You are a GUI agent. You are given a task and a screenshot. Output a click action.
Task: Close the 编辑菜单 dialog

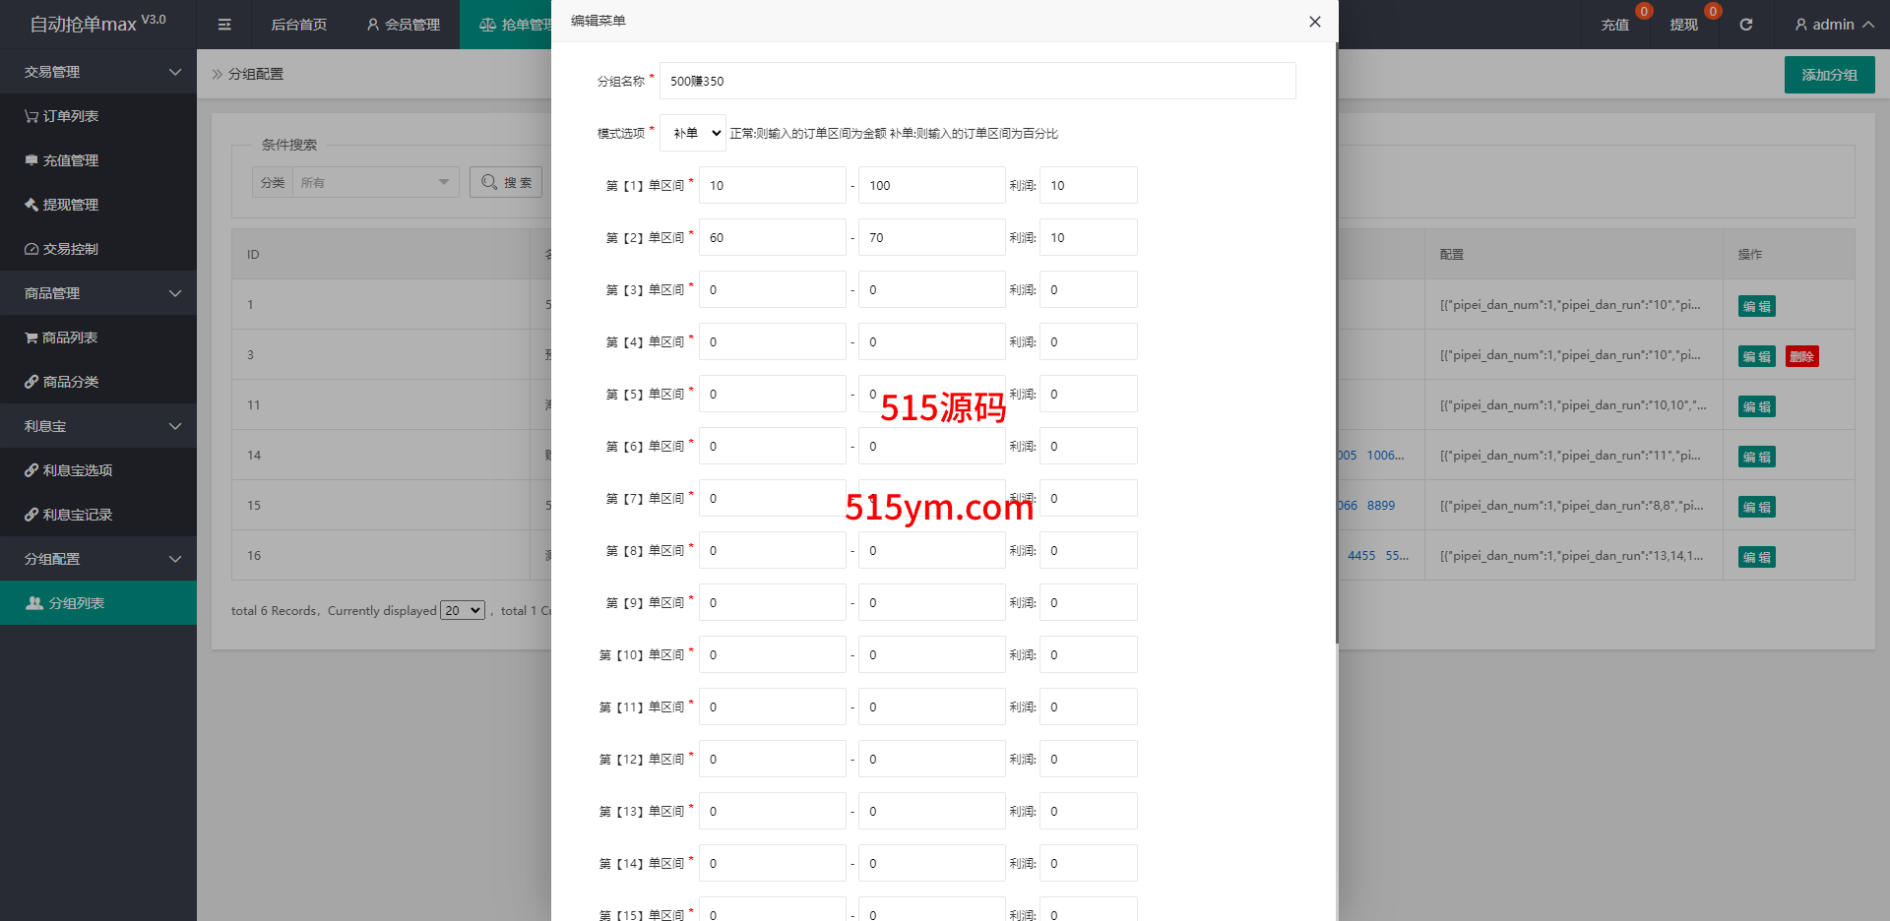coord(1314,22)
